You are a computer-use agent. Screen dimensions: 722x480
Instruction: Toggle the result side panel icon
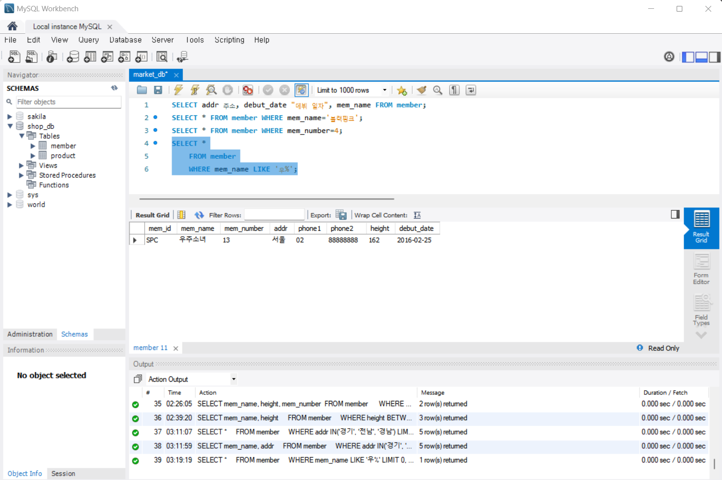[x=675, y=214]
